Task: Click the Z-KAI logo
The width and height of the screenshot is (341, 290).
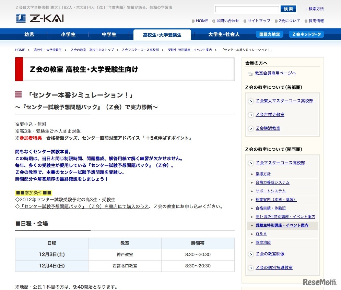Action: coord(40,18)
